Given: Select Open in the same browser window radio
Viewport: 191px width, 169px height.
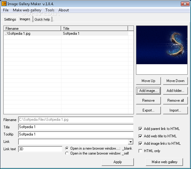Looking at the screenshot, I should (67, 153).
